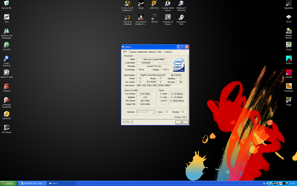
Task: Click the OK button in CPU-Z
Action: click(x=182, y=122)
